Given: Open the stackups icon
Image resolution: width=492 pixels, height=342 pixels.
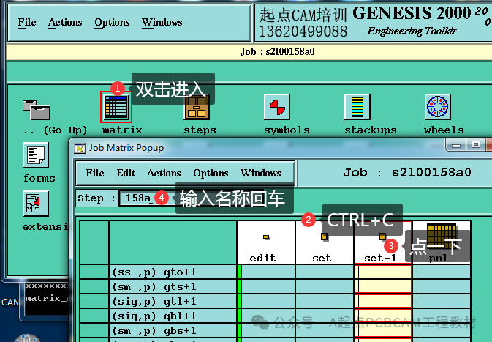Looking at the screenshot, I should coord(357,107).
